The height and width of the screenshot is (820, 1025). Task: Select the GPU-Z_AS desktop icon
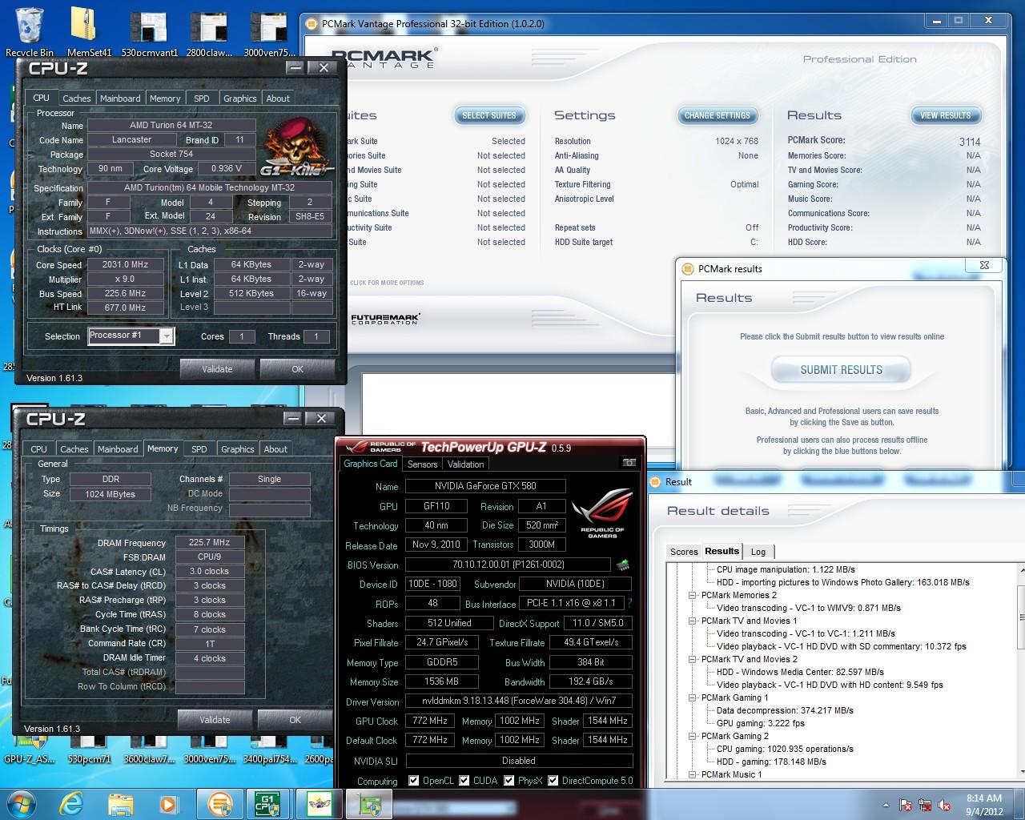[30, 751]
